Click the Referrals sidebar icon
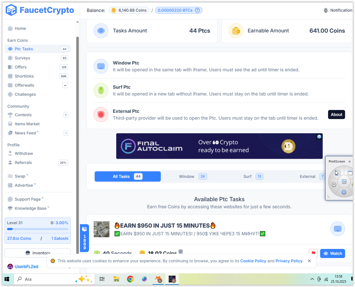The image size is (355, 287). pos(10,163)
